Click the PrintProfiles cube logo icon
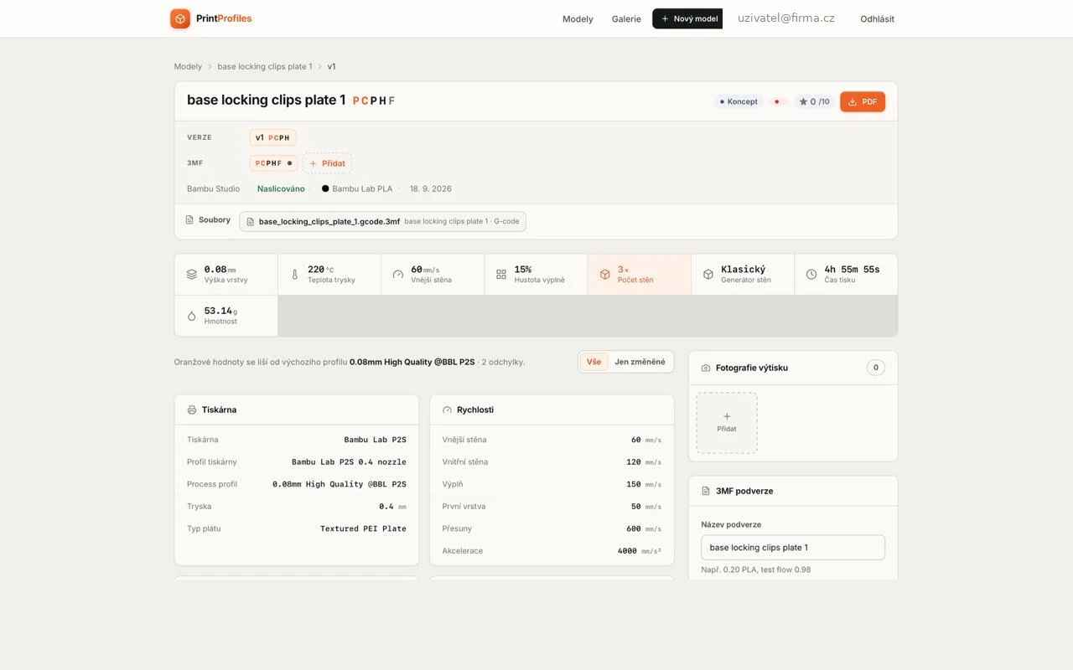This screenshot has height=670, width=1073. 180,18
